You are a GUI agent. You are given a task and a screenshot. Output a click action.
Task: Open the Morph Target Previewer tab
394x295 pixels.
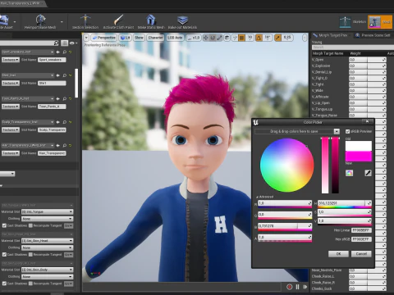pyautogui.click(x=330, y=35)
